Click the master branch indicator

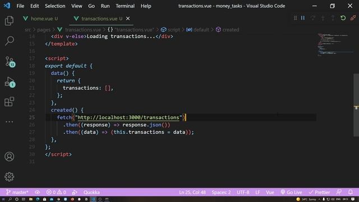(17, 192)
